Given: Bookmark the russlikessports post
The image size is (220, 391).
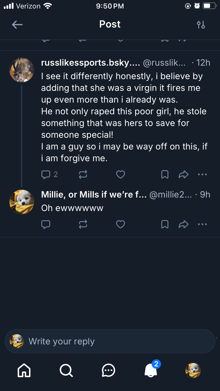Looking at the screenshot, I should tap(165, 175).
